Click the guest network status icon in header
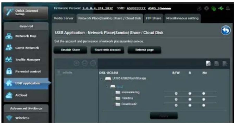The height and width of the screenshot is (123, 234). pos(199,9)
